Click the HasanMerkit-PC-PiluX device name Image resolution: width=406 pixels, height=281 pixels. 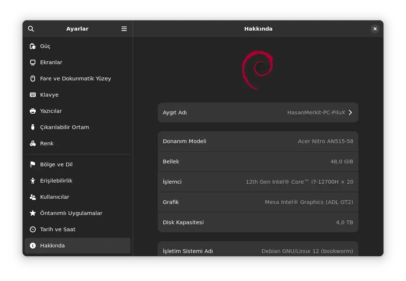316,112
